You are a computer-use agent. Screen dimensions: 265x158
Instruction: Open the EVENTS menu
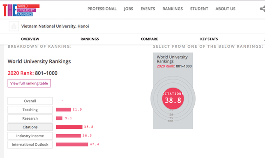148,9
